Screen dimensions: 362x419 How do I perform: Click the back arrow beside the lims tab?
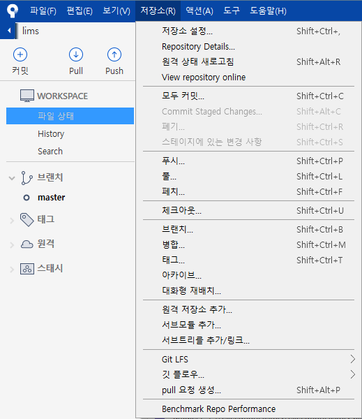(x=9, y=31)
